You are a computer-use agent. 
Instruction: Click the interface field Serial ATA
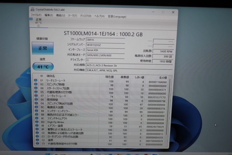pos(105,50)
